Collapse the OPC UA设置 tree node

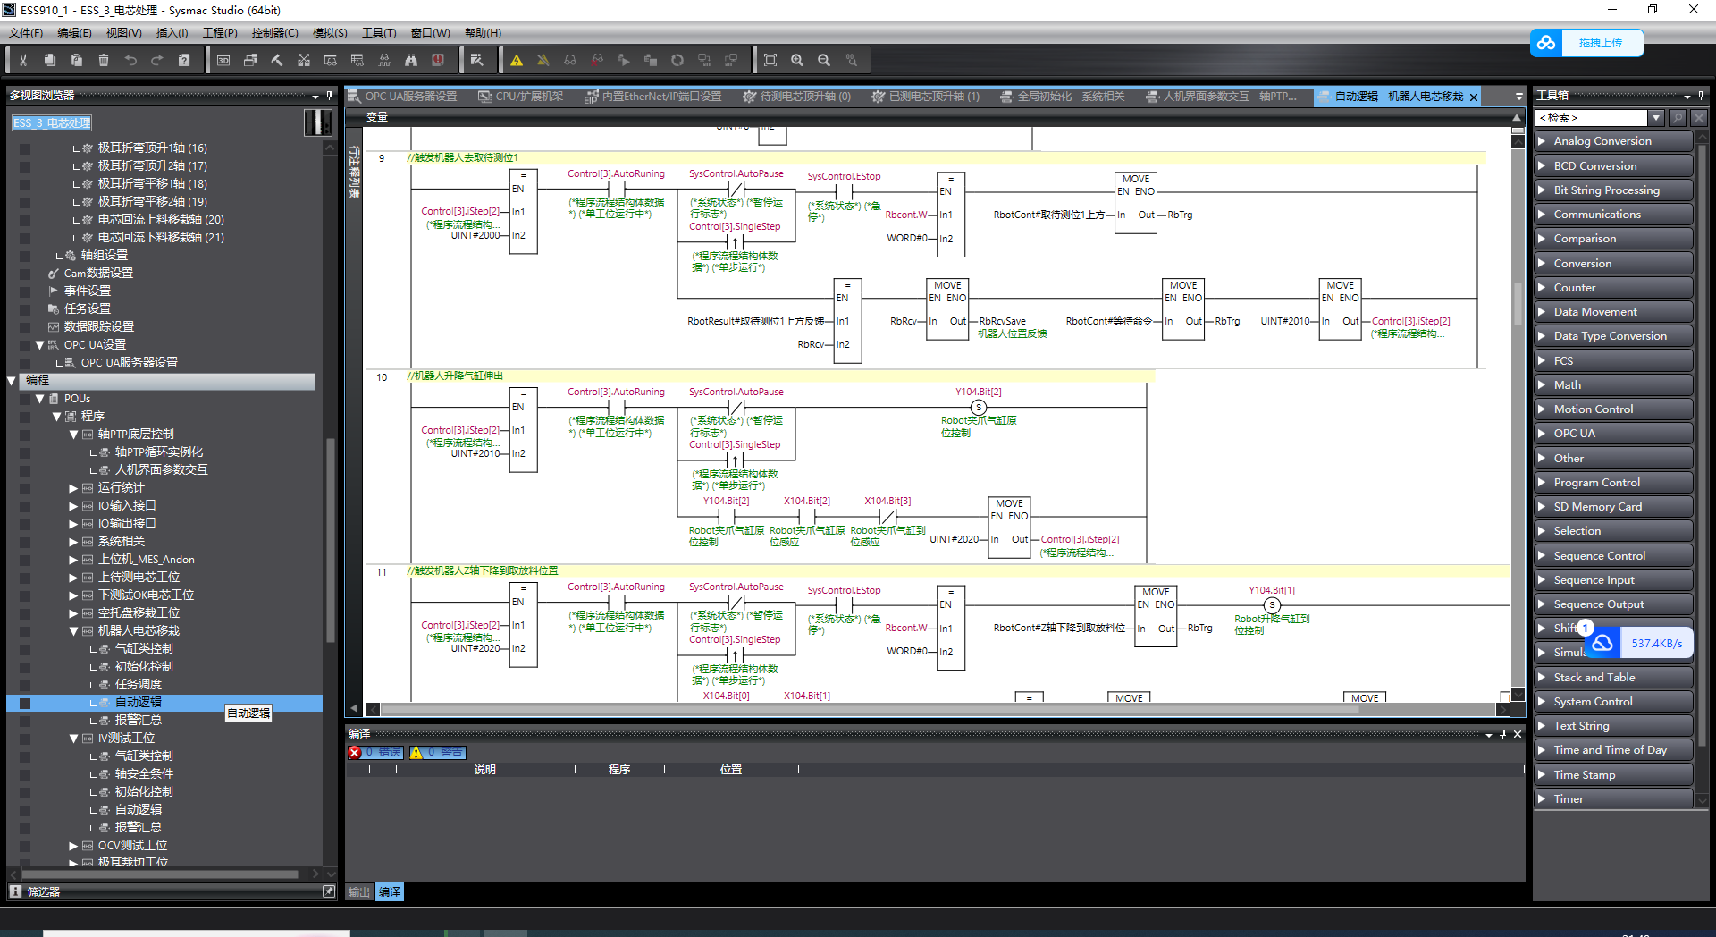[40, 345]
